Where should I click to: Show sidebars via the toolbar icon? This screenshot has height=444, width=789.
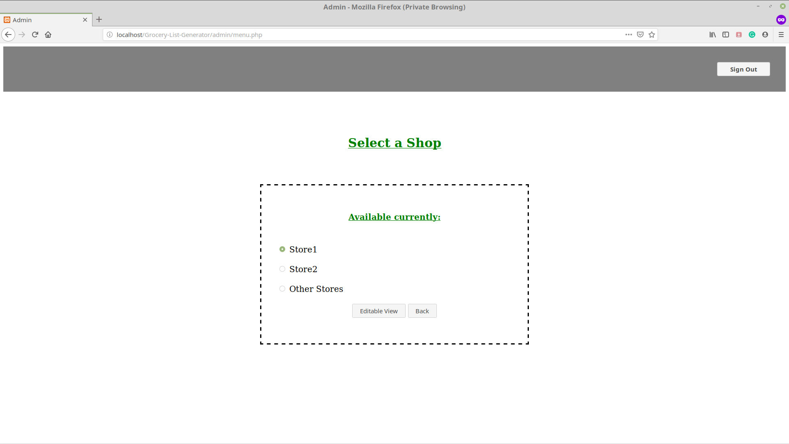coord(726,35)
